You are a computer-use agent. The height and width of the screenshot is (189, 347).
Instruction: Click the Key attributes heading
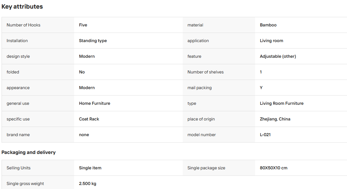(x=22, y=7)
